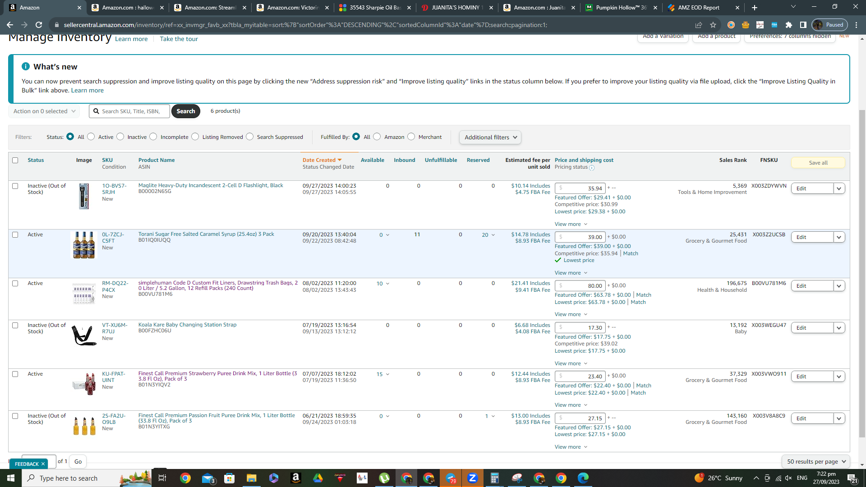This screenshot has width=866, height=487.
Task: Open the uTorrent taskbar icon
Action: [x=384, y=478]
